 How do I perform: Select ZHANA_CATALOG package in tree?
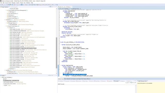coord(12,21)
